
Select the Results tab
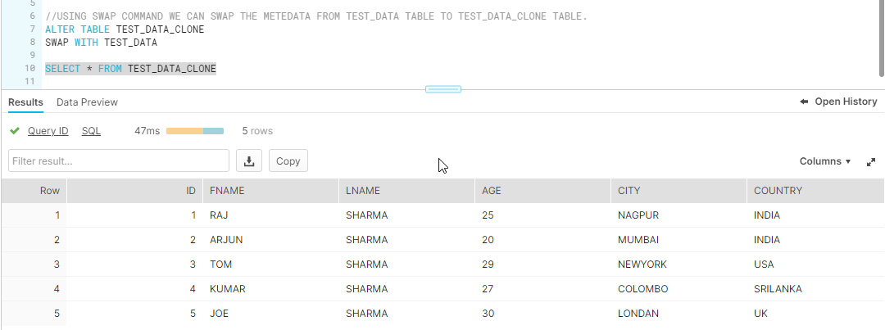pyautogui.click(x=25, y=102)
